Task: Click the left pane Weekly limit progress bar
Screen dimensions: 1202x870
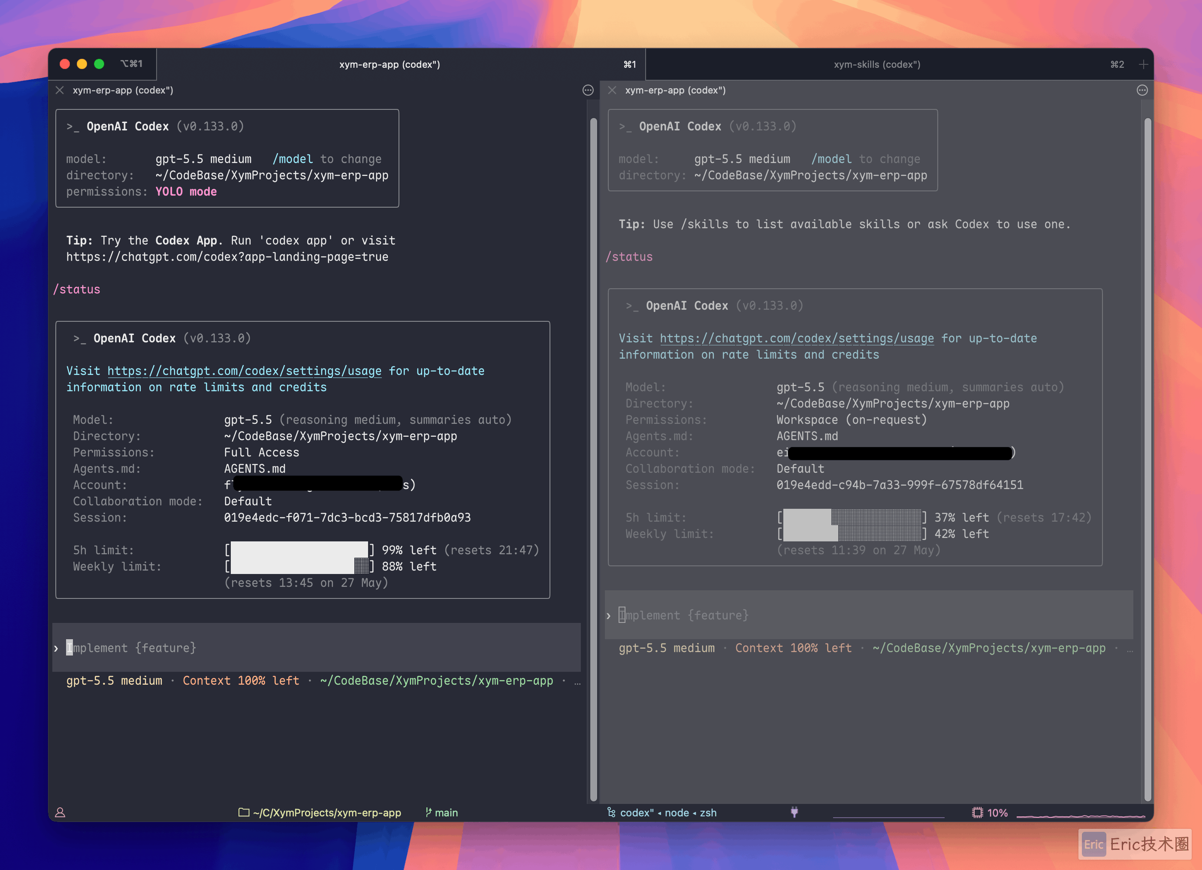Action: (x=299, y=566)
